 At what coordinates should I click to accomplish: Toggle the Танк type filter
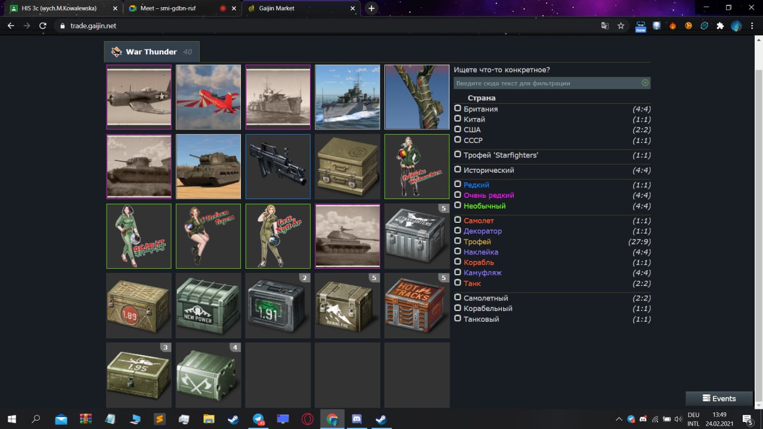(x=458, y=283)
